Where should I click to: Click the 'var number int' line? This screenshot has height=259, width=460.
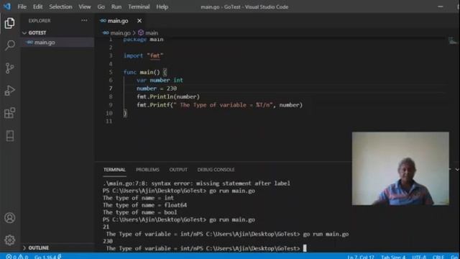click(x=160, y=80)
